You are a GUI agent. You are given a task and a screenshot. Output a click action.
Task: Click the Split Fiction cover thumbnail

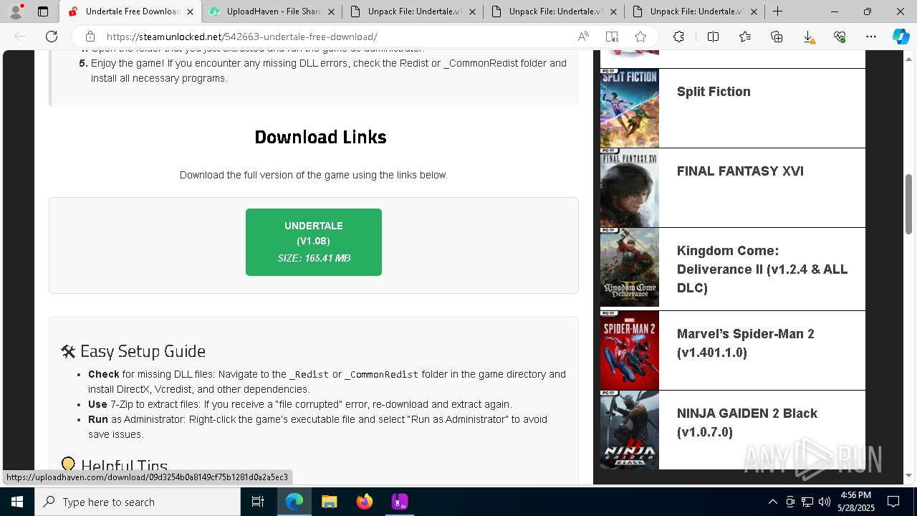coord(630,108)
